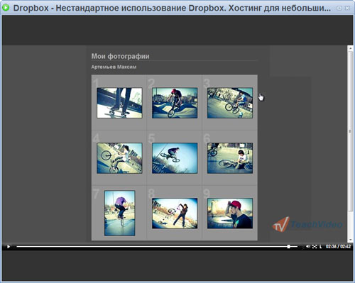Start playback with the video player's play button

point(9,247)
